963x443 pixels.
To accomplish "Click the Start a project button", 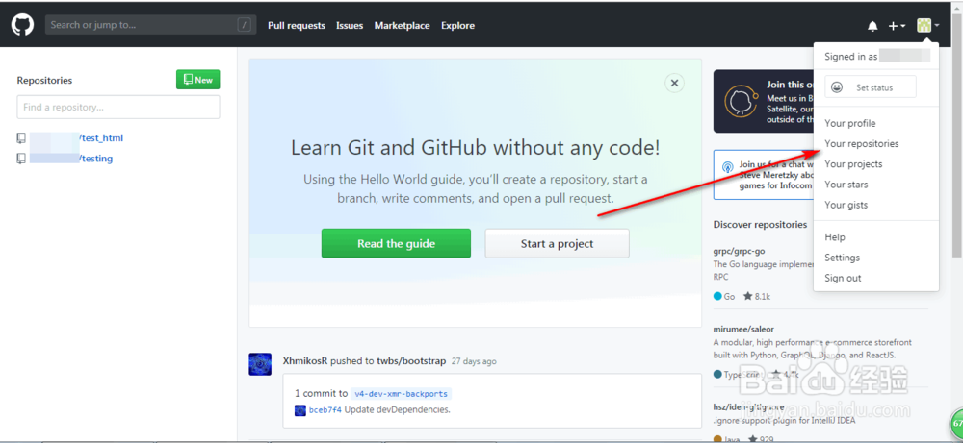I will tap(557, 243).
